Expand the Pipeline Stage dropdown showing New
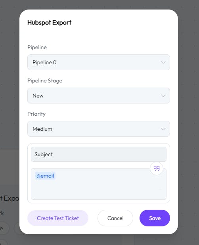This screenshot has height=245, width=199. [99, 96]
